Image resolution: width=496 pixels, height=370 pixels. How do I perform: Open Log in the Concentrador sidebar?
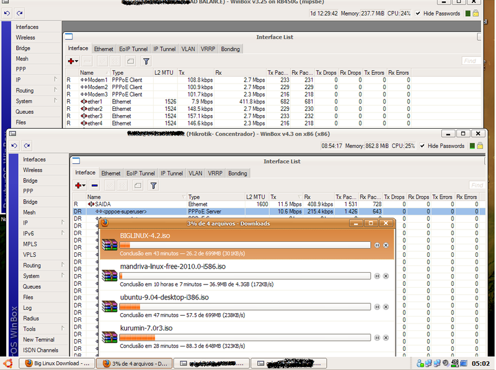[27, 308]
